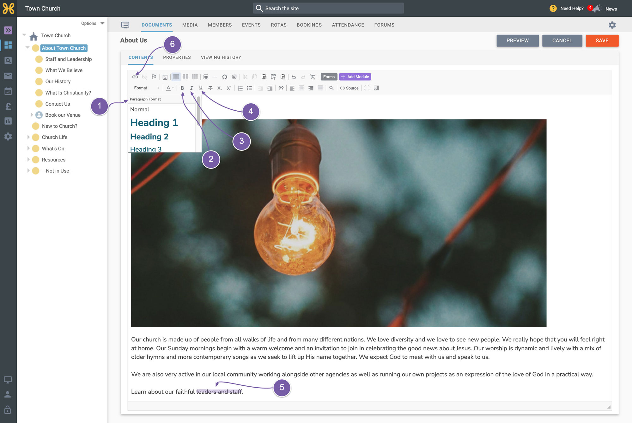Click the anchor flag icon

point(154,77)
